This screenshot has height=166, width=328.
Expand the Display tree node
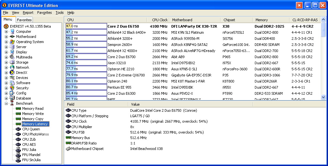point(6,52)
